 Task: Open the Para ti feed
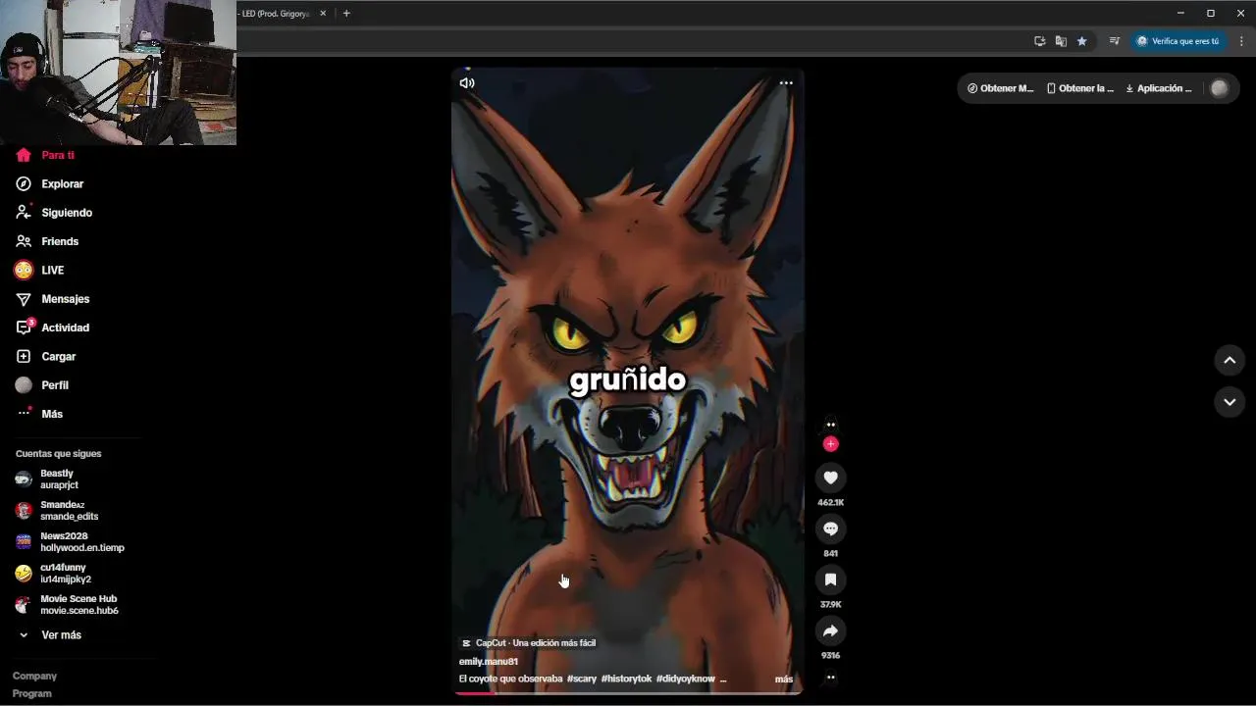pos(45,155)
